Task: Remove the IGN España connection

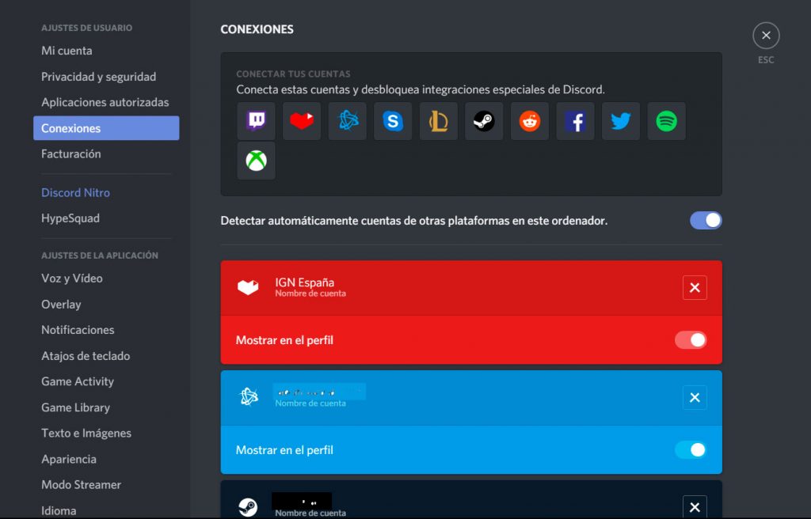Action: (x=695, y=287)
